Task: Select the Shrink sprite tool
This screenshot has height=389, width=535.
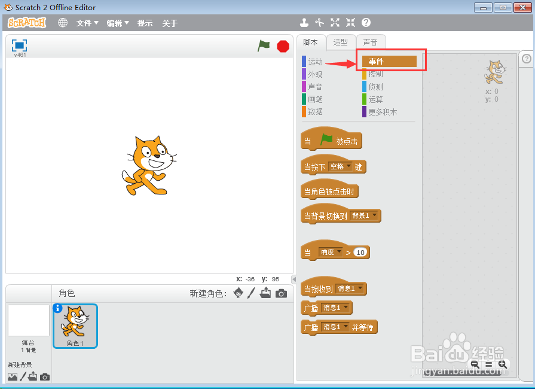Action: click(350, 23)
